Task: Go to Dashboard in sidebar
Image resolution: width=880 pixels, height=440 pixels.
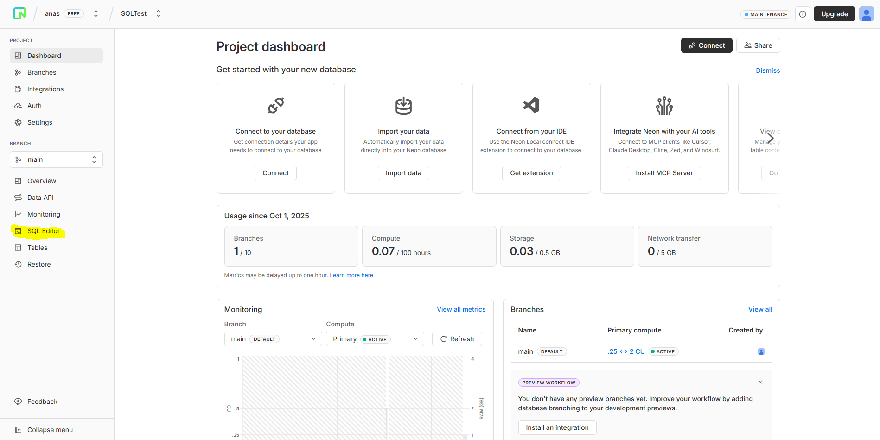Action: (56, 56)
